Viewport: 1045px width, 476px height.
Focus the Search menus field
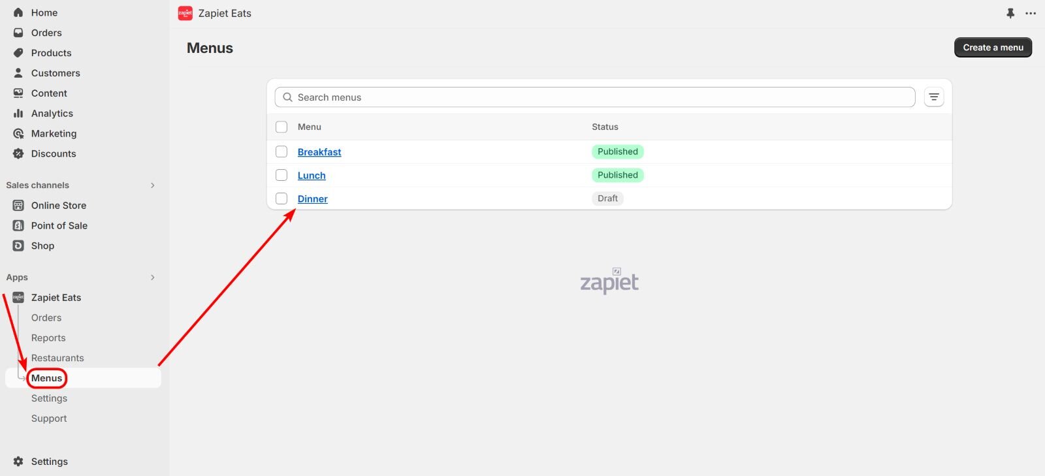tap(594, 97)
